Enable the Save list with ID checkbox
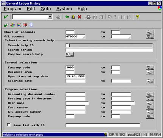163x138 pixels. coord(9,125)
